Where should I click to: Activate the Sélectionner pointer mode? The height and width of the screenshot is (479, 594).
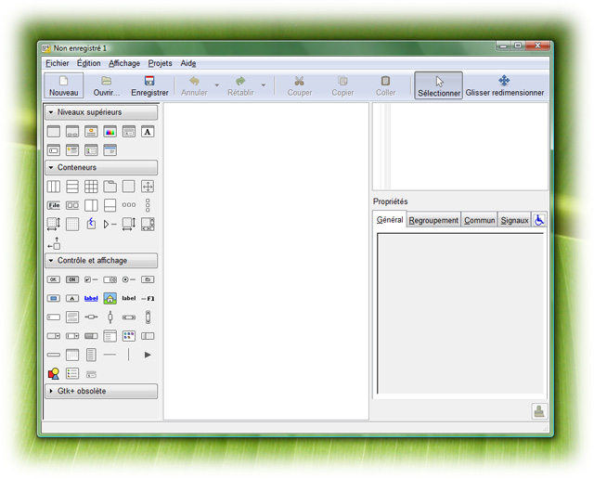click(x=438, y=85)
